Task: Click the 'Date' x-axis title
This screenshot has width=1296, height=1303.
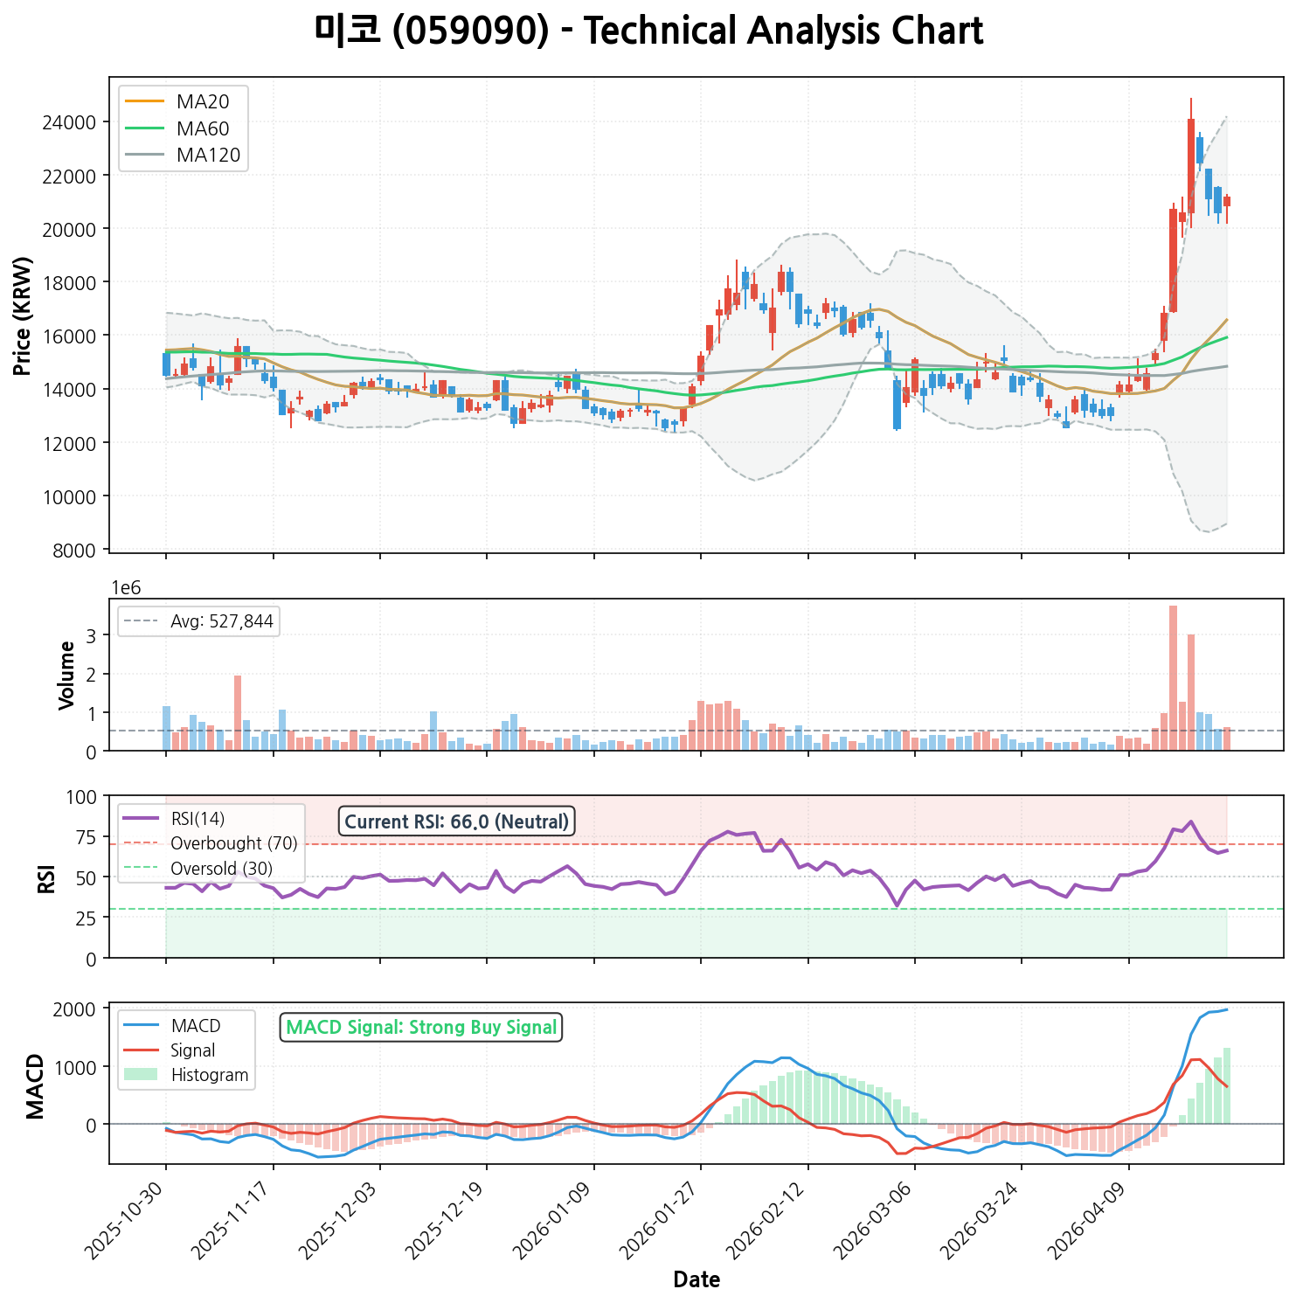Action: 697,1280
